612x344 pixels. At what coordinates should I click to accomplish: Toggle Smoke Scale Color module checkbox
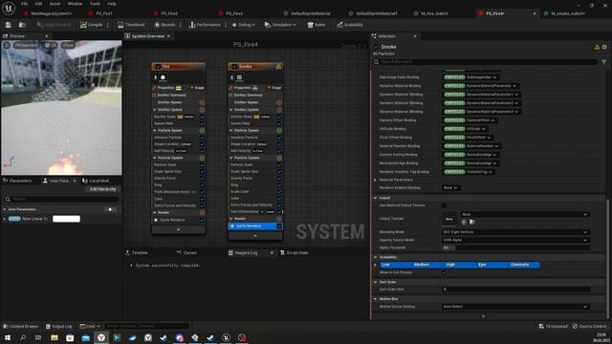click(279, 191)
